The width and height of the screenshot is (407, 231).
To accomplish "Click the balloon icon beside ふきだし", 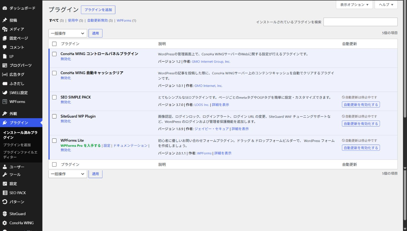I will 5,83.
